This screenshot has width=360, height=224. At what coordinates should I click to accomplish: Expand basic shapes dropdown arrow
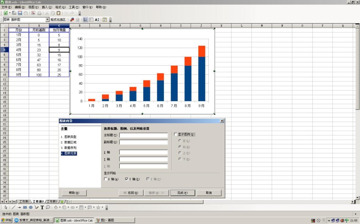[x=60, y=207]
